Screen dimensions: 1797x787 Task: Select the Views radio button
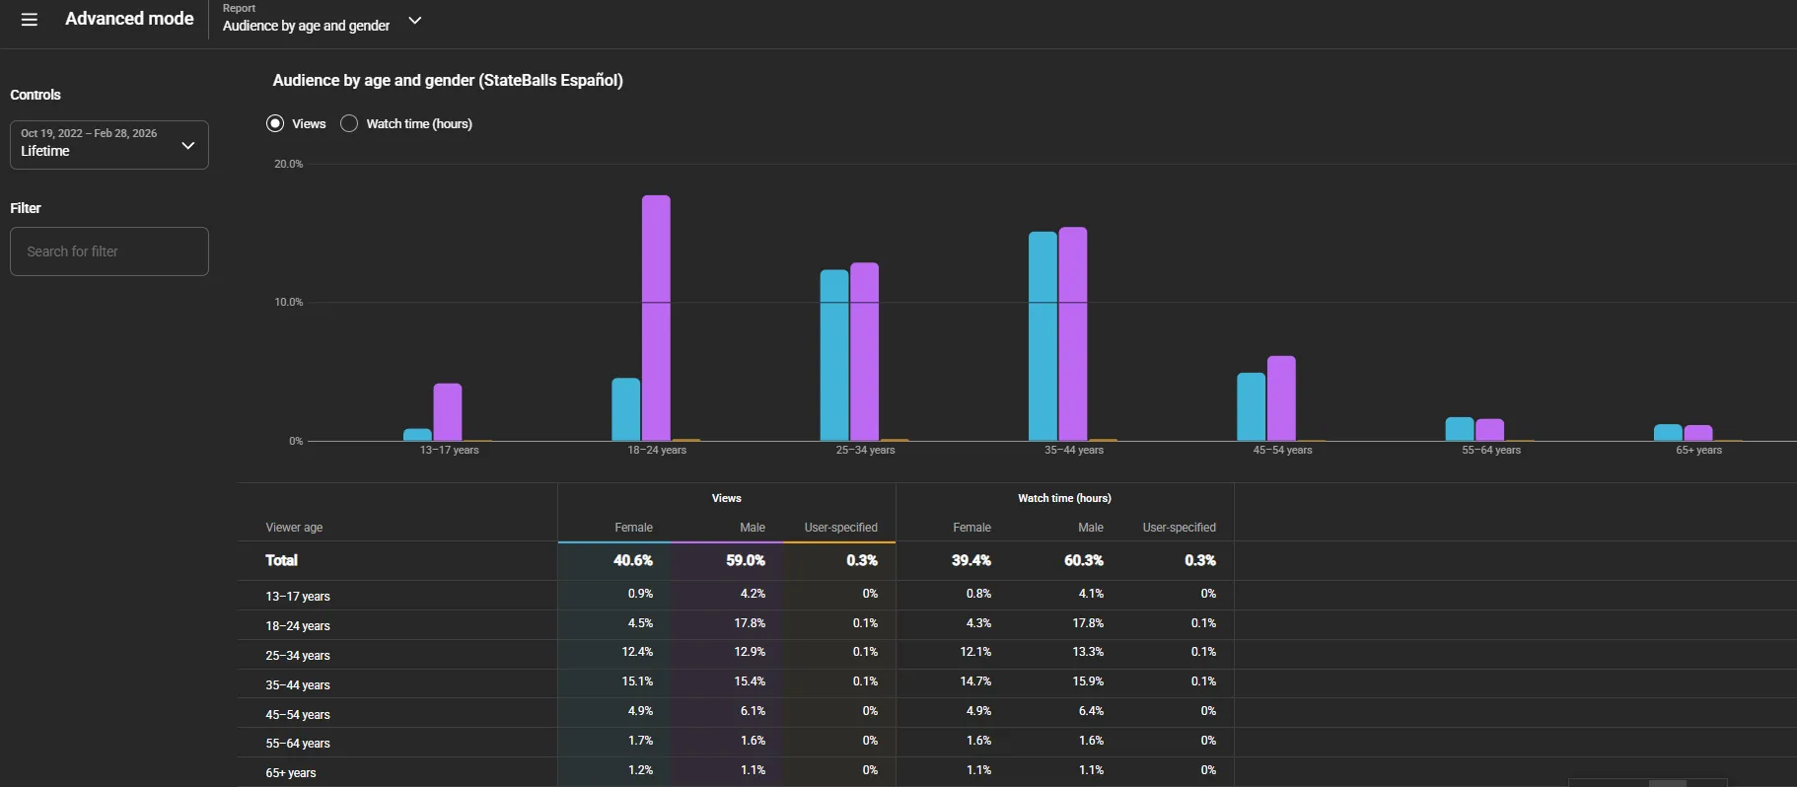pos(275,123)
